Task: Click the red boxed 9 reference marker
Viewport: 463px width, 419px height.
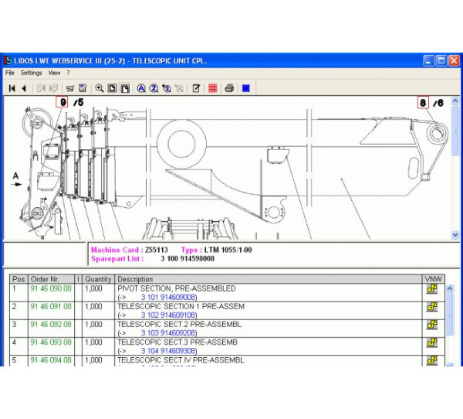Action: tap(63, 102)
